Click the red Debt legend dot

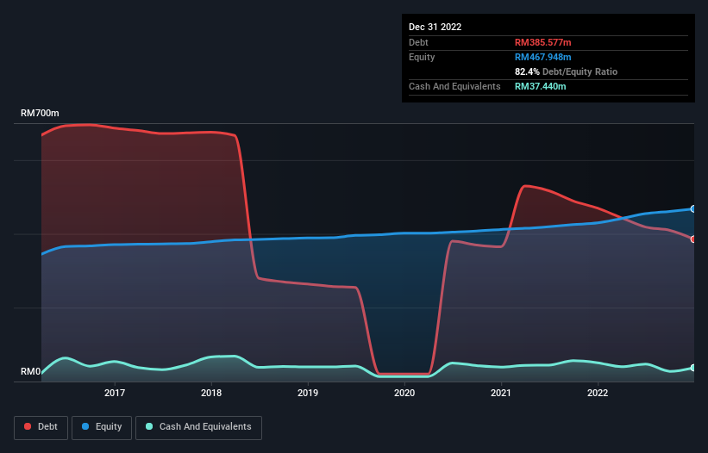click(x=28, y=426)
